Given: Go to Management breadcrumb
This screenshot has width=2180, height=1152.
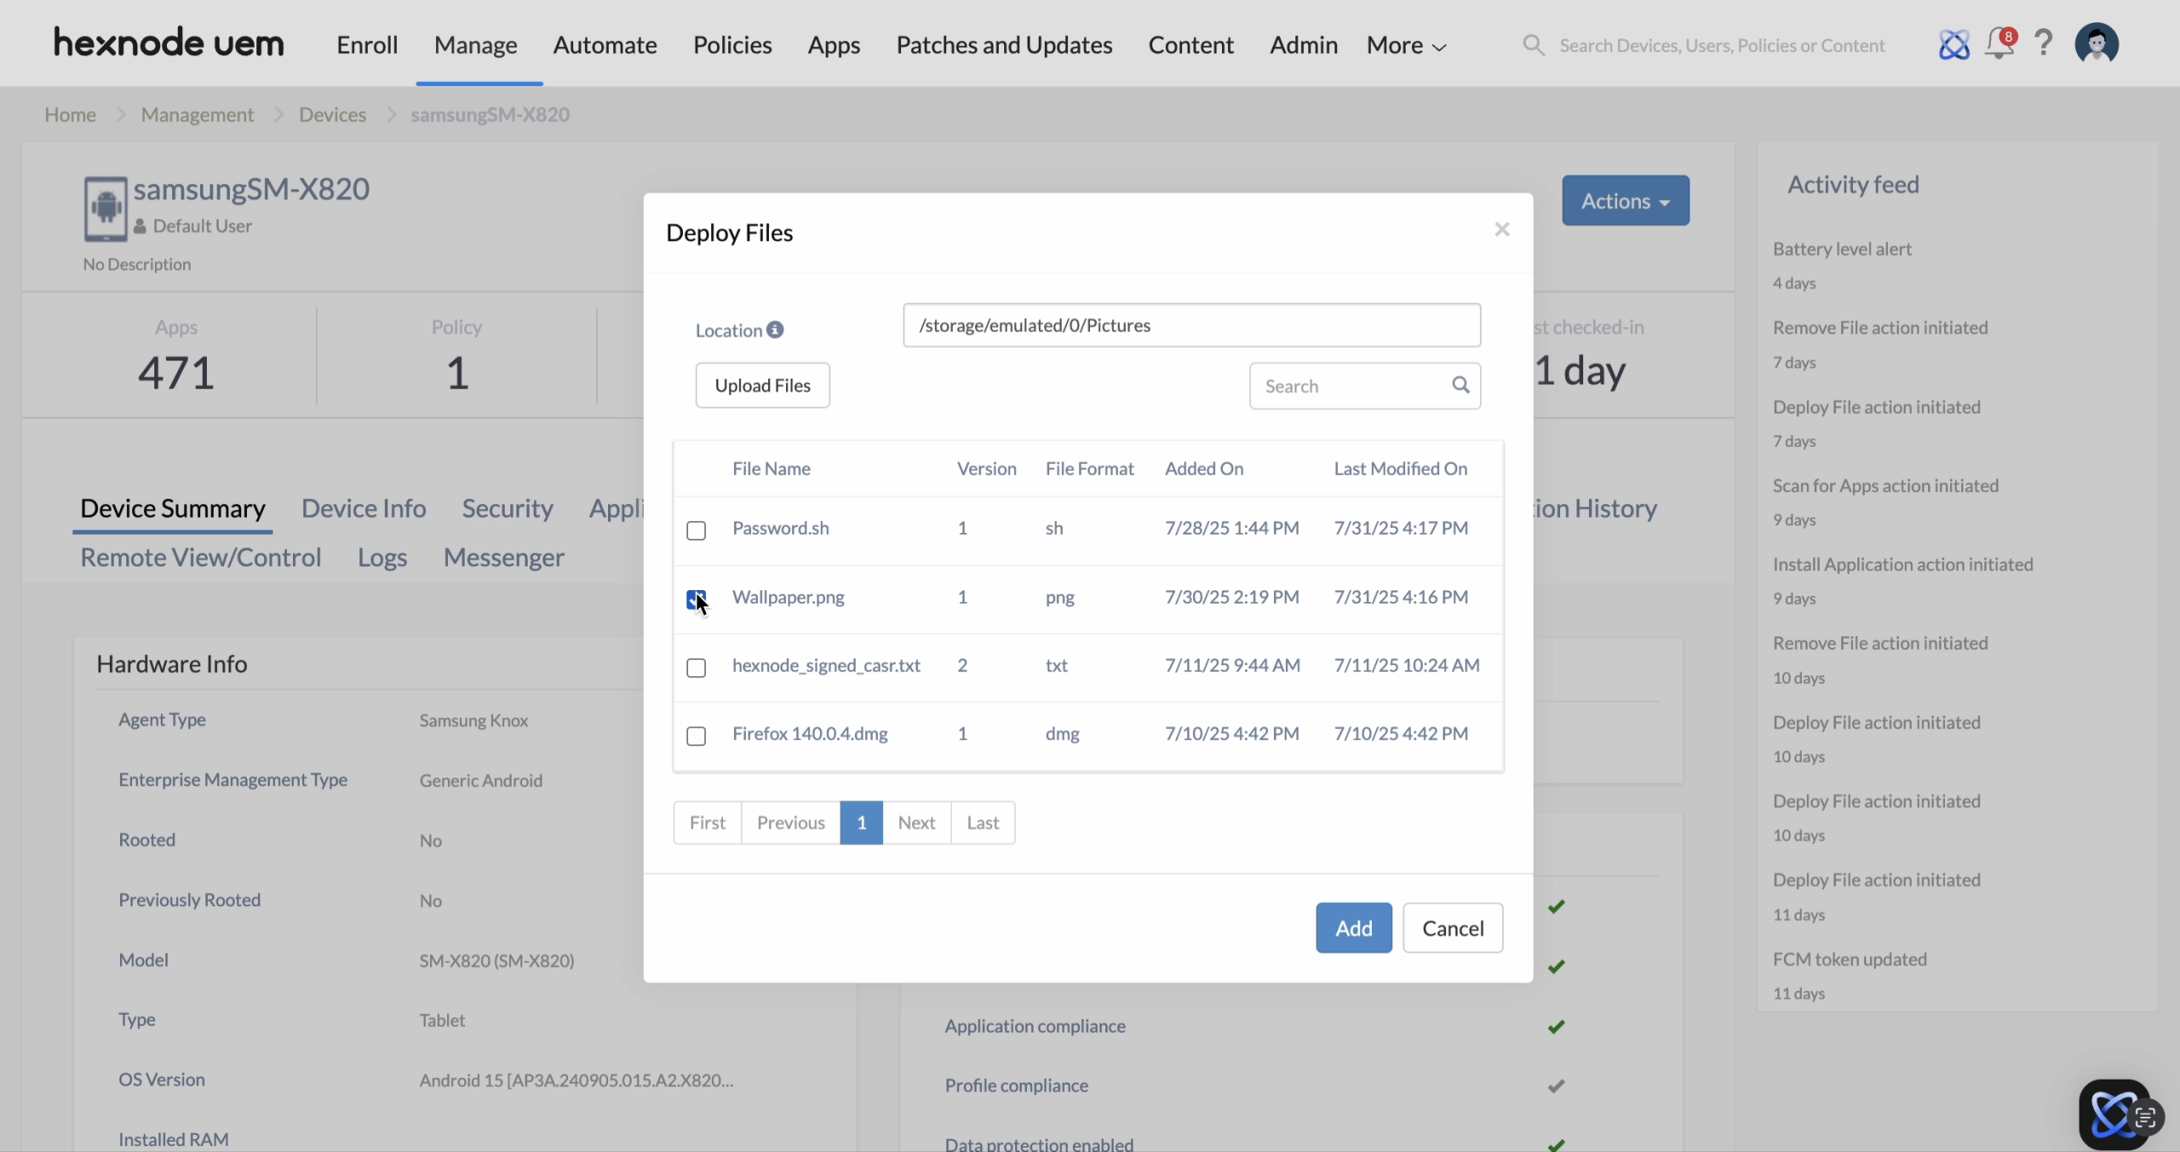Looking at the screenshot, I should tap(198, 114).
